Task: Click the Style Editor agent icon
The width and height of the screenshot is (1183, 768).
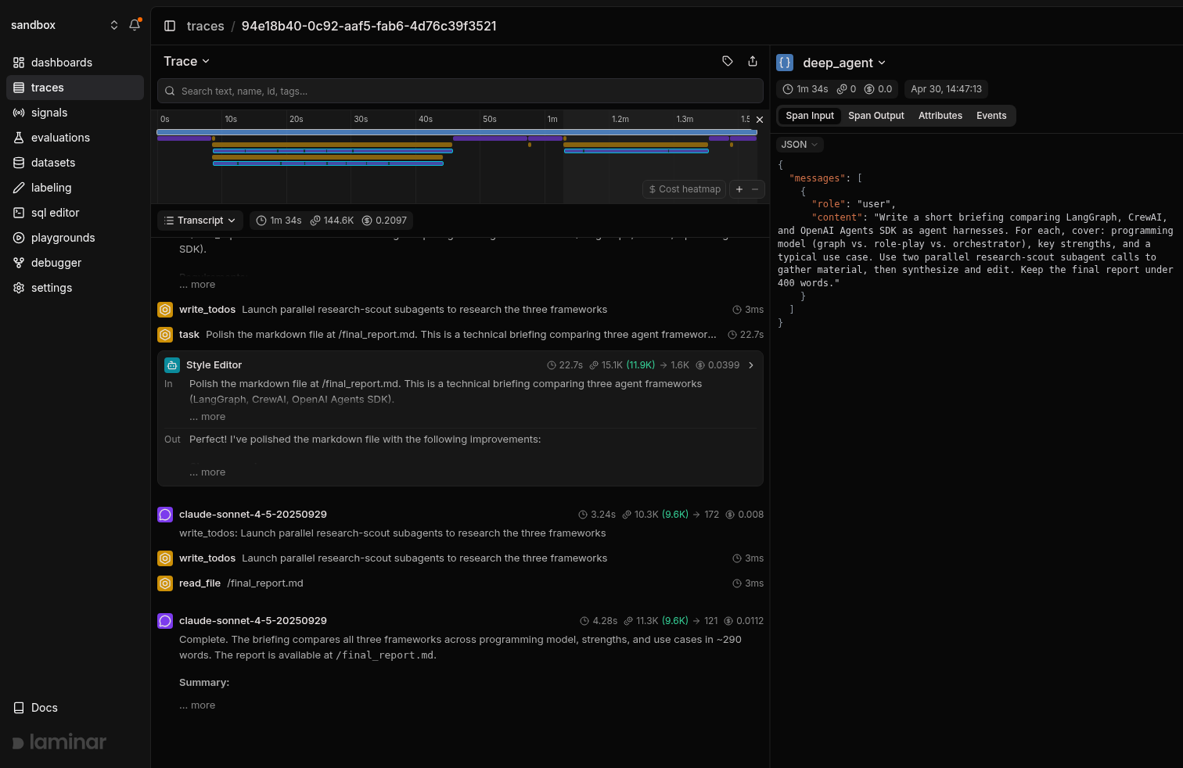Action: pos(172,365)
